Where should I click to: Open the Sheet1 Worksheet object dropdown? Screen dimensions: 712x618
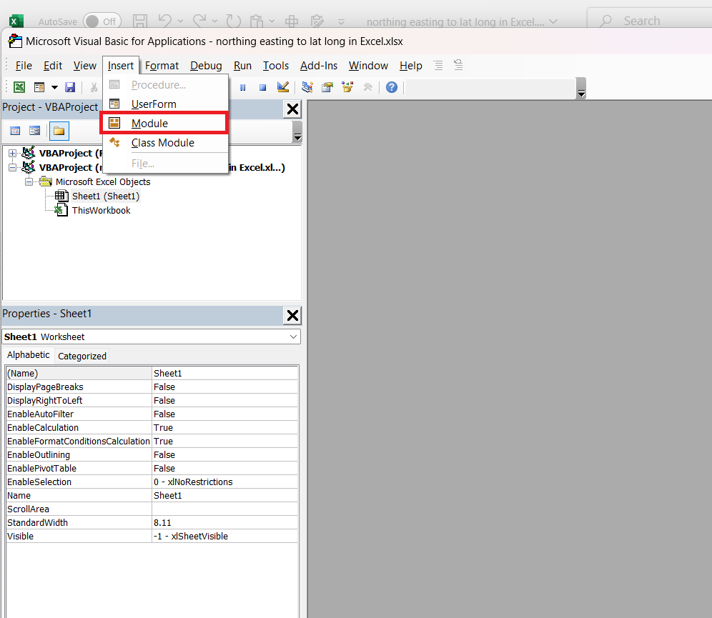293,337
